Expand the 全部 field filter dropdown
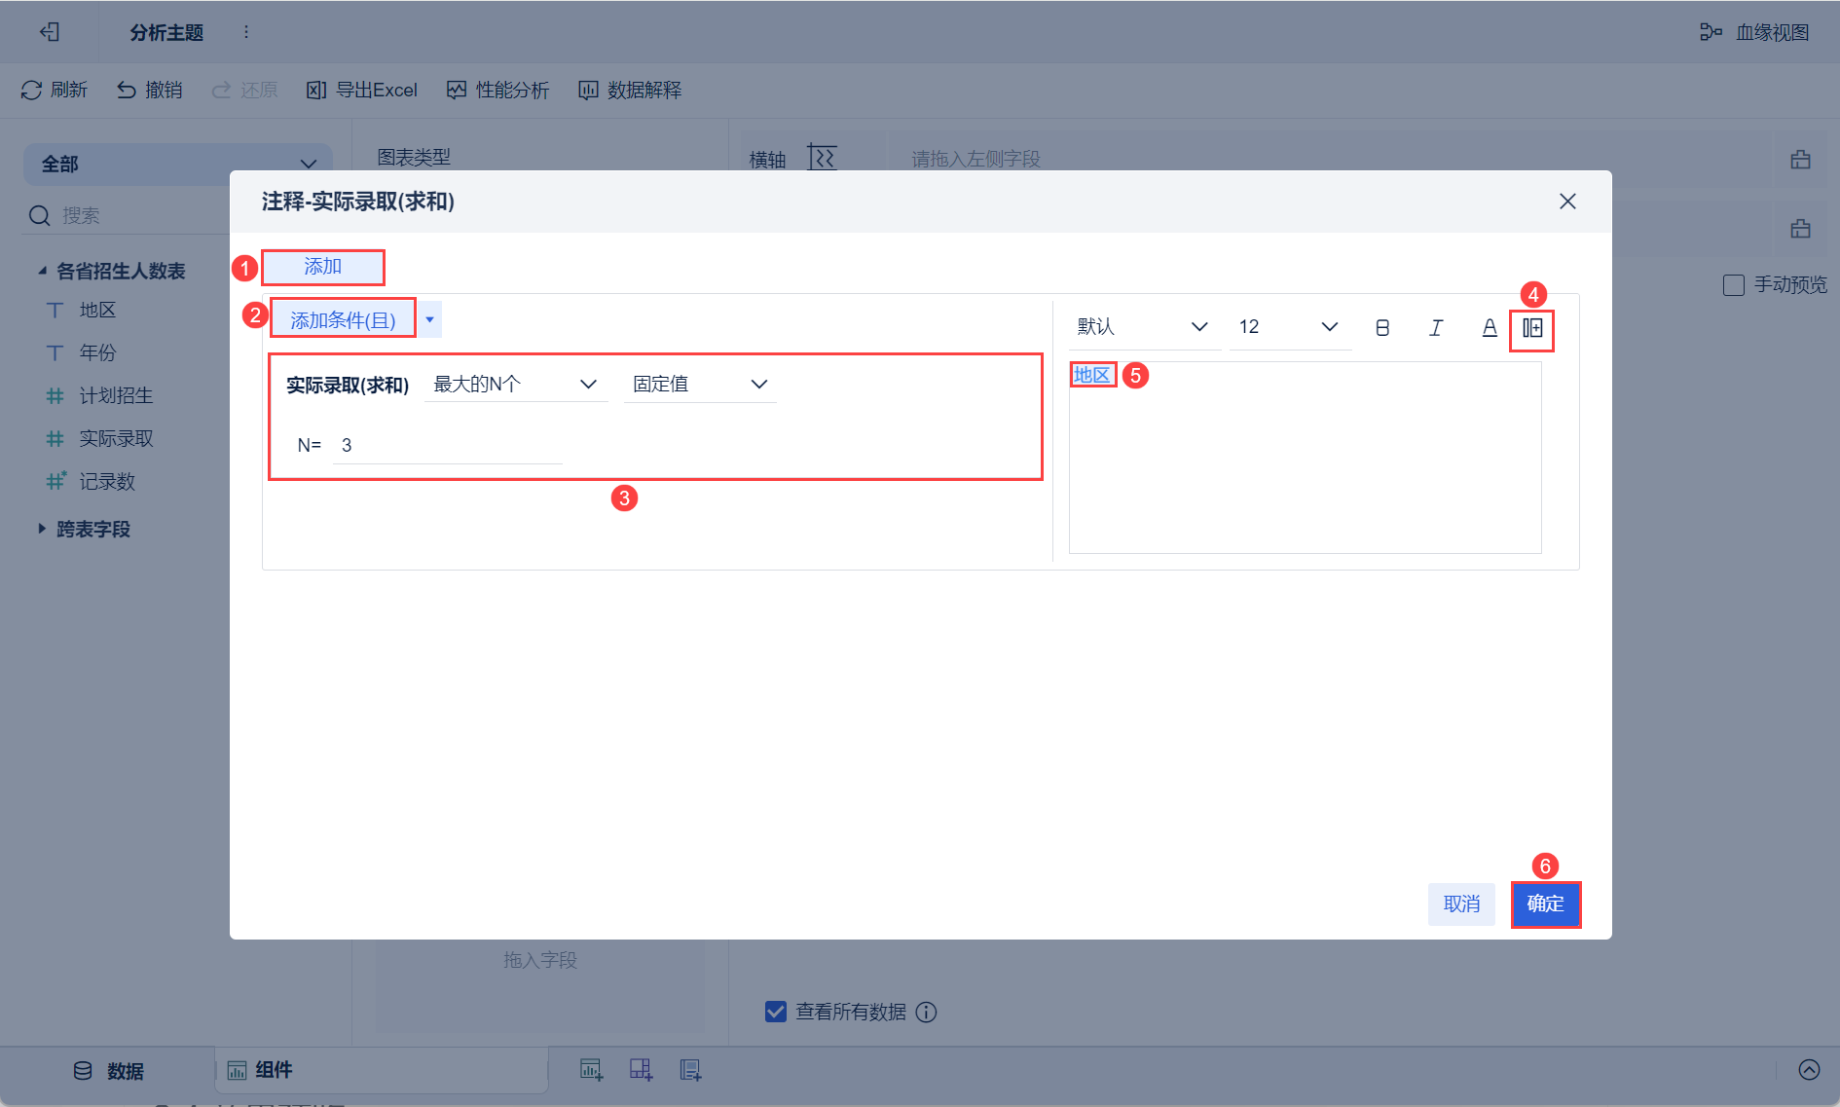This screenshot has height=1107, width=1840. point(178,164)
